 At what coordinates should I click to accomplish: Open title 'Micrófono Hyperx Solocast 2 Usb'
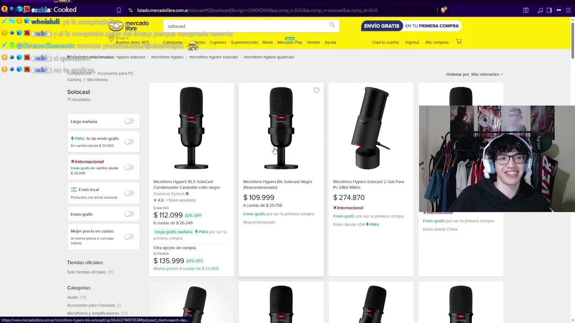pyautogui.click(x=368, y=184)
